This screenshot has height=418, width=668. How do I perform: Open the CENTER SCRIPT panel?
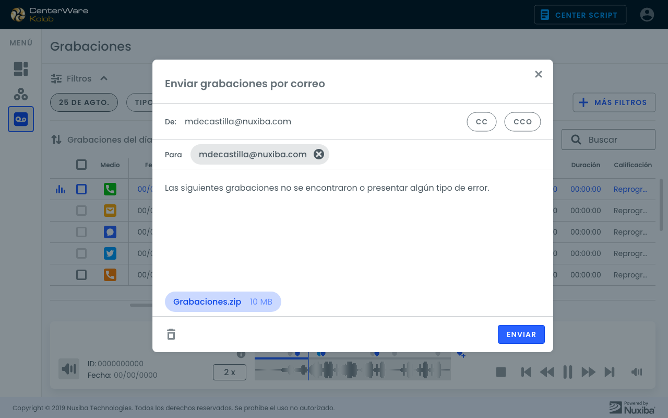click(x=580, y=15)
